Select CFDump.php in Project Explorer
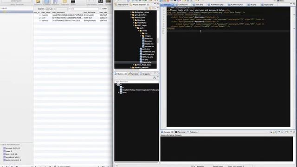The height and width of the screenshot is (167, 297). (x=147, y=57)
